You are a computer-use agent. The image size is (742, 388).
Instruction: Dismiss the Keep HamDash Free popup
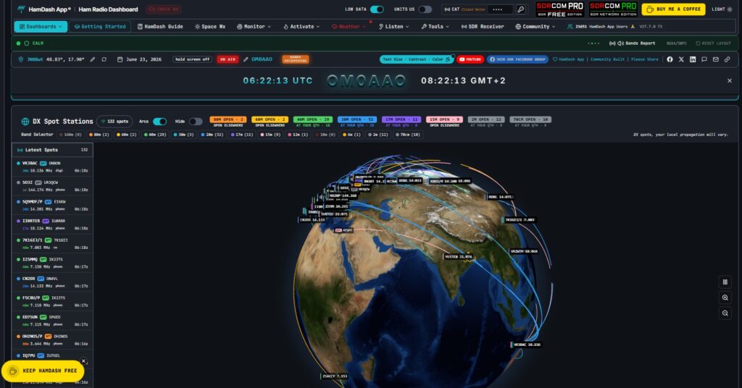coord(84,361)
